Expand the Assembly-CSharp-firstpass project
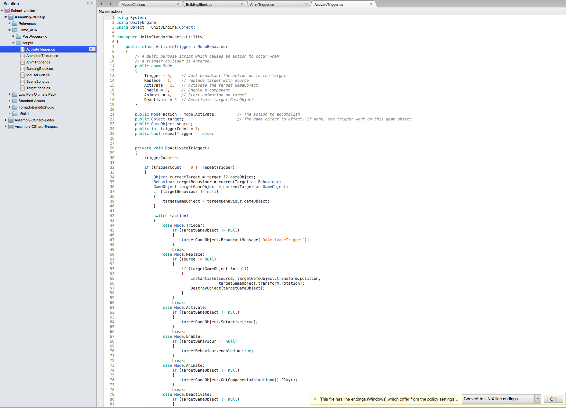This screenshot has height=408, width=566. tap(6, 127)
